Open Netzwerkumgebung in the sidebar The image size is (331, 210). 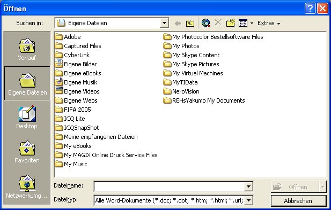coord(27,187)
